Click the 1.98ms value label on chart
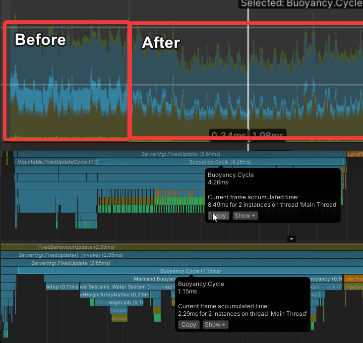Image resolution: width=363 pixels, height=343 pixels. pyautogui.click(x=268, y=135)
